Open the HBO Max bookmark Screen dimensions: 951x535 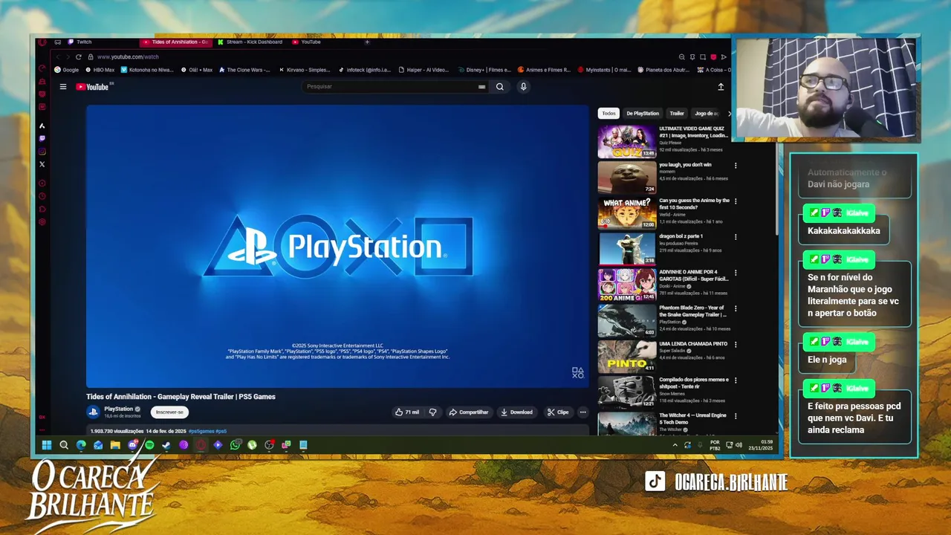100,70
